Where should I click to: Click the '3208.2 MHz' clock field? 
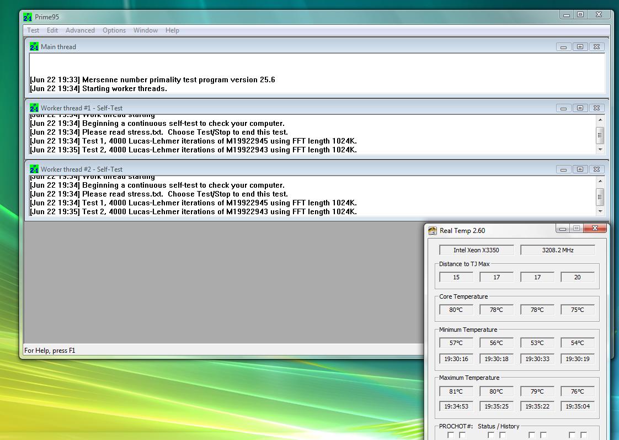click(x=557, y=250)
